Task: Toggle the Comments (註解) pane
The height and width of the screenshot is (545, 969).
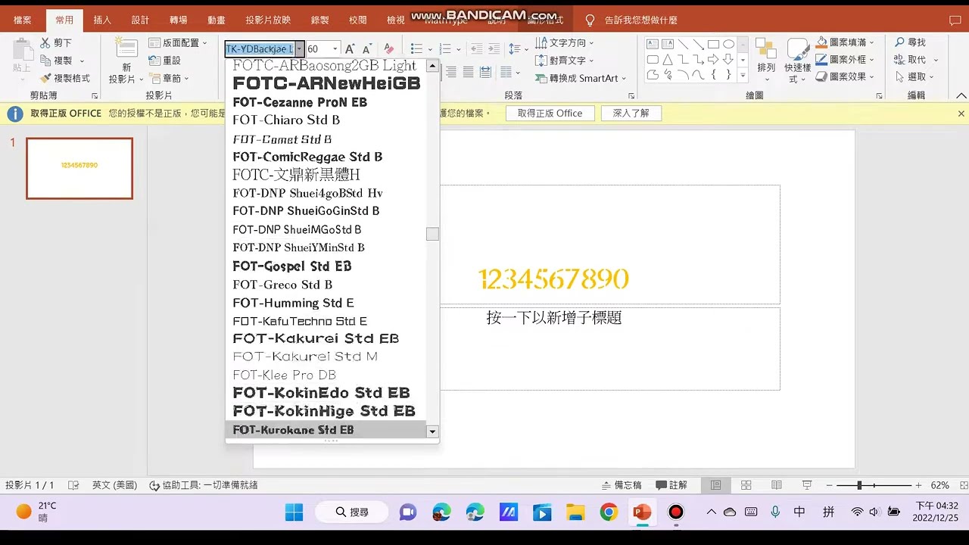Action: click(x=671, y=485)
